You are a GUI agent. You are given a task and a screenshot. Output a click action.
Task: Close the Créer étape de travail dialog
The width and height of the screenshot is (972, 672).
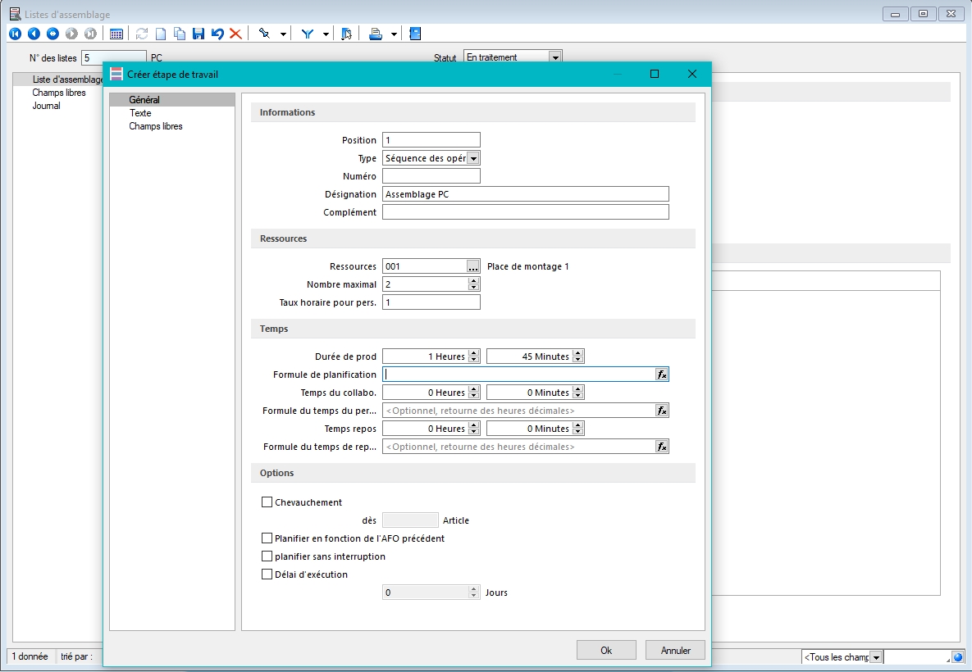692,74
